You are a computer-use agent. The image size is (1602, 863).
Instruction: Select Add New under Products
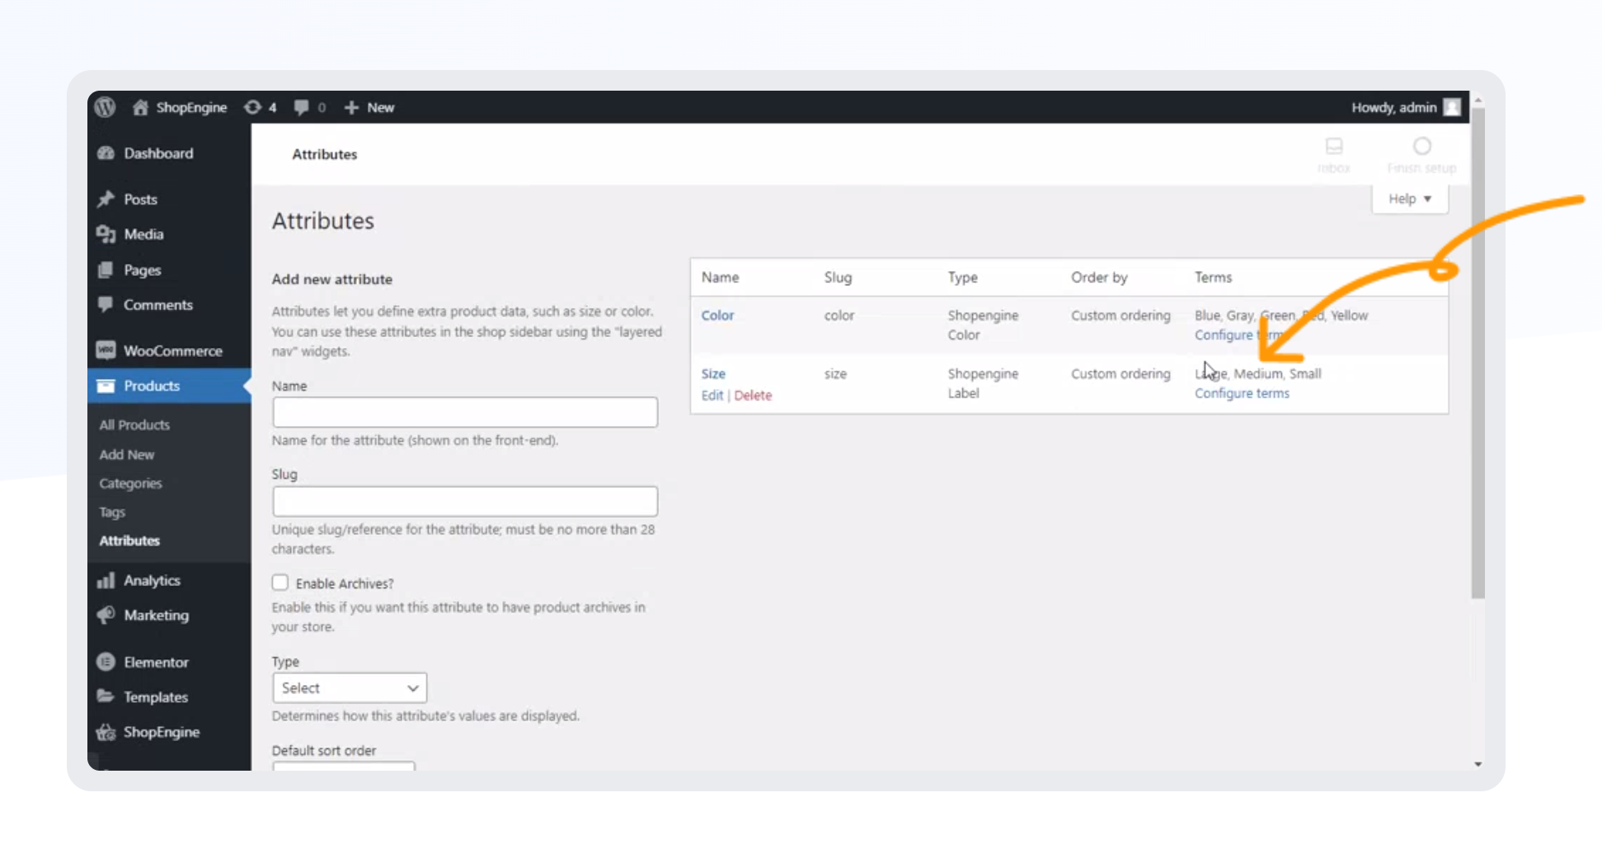[127, 454]
